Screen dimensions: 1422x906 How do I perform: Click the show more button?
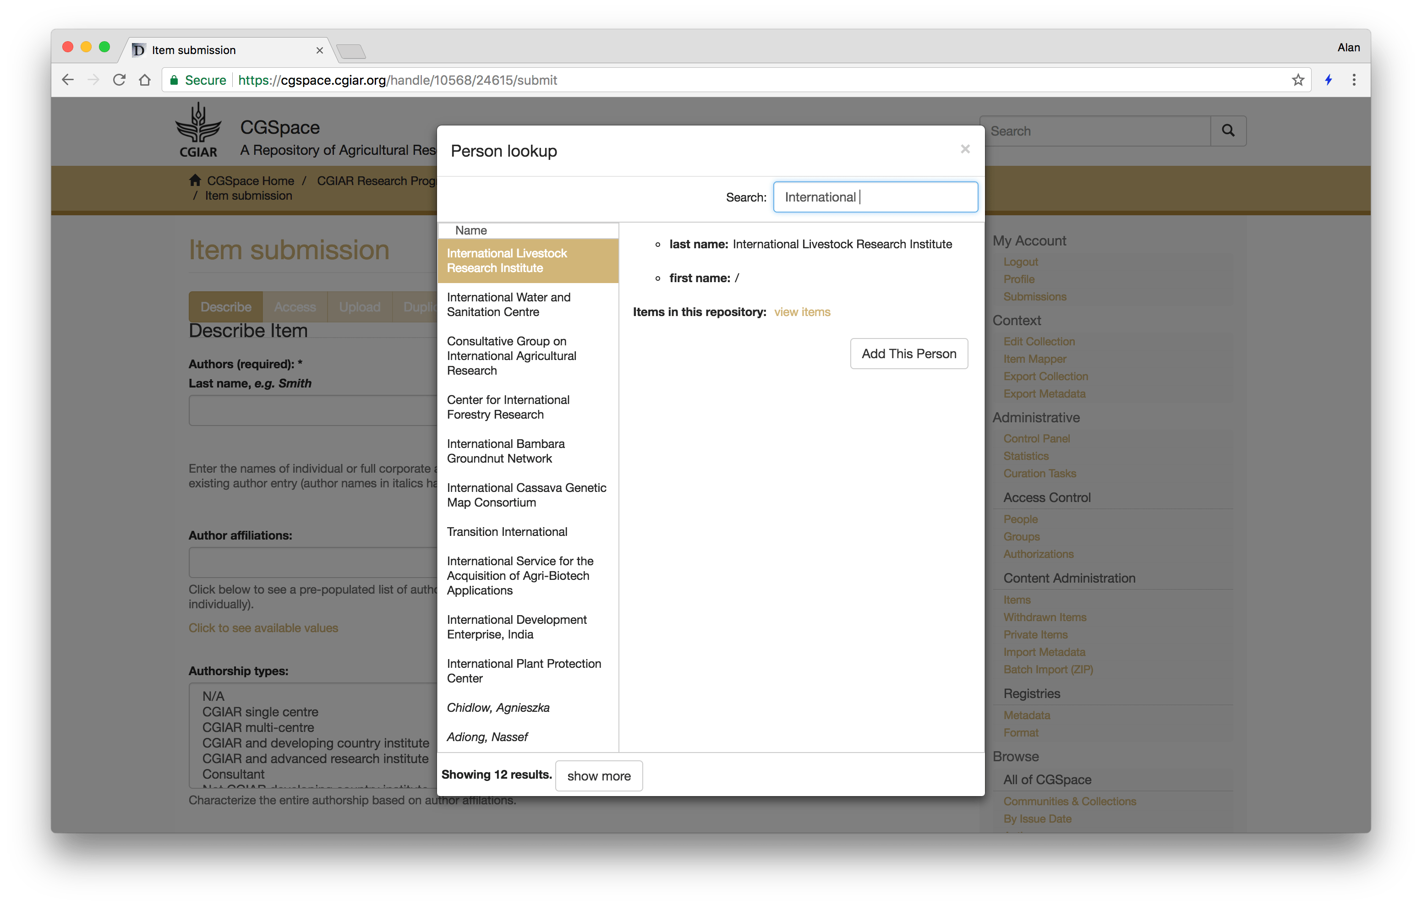pyautogui.click(x=599, y=775)
